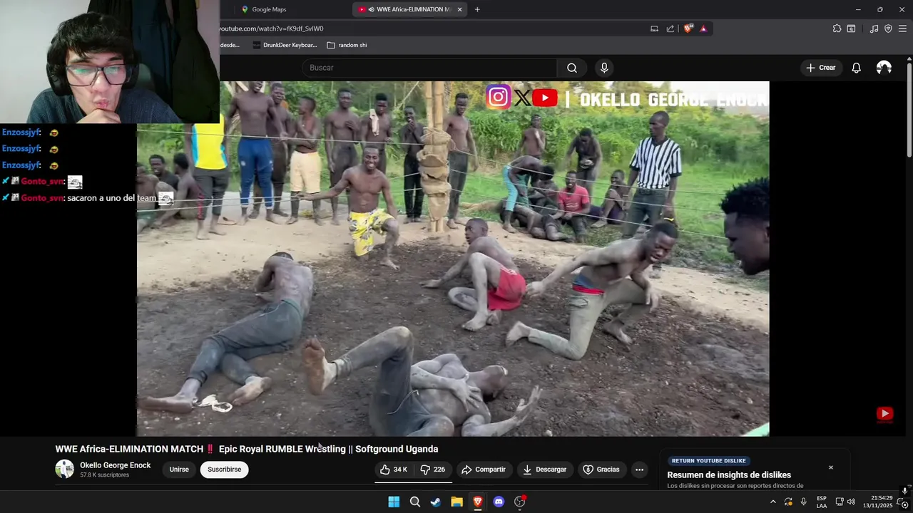Click the system tray microphone icon
The image size is (913, 513).
tap(803, 502)
